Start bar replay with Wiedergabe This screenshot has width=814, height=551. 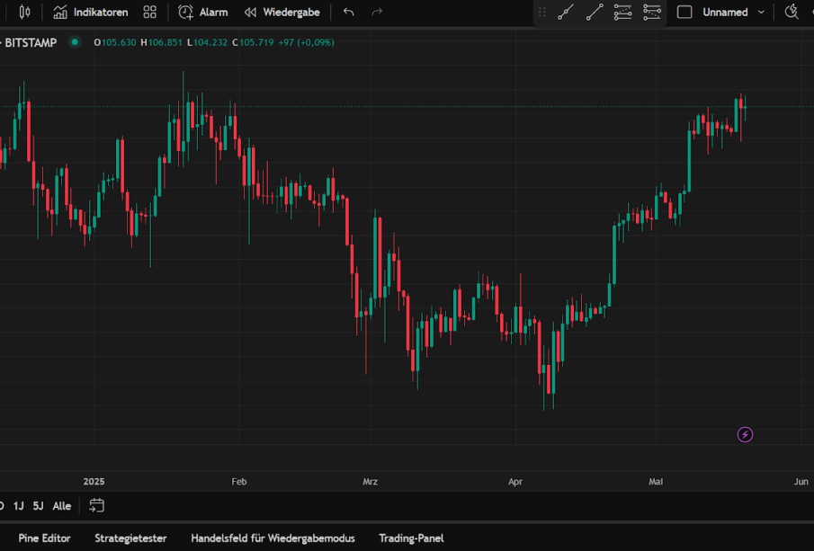(282, 13)
